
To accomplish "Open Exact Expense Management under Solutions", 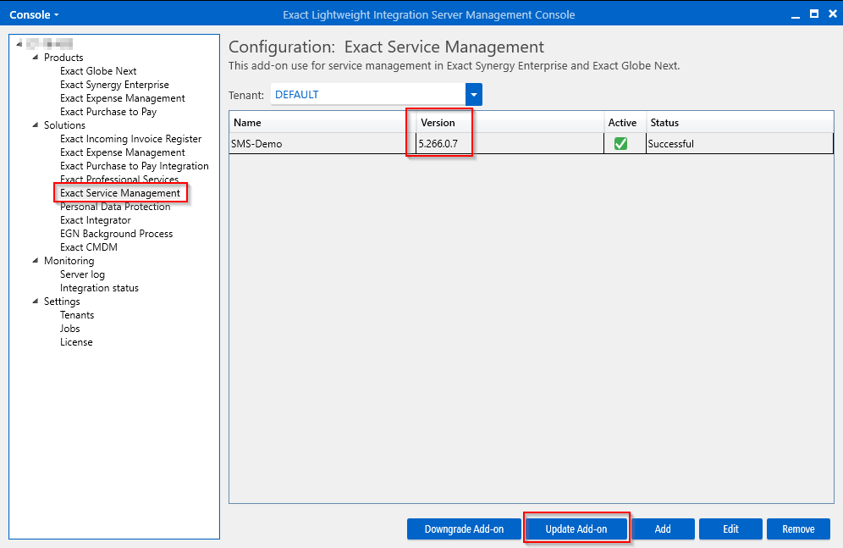I will (123, 152).
